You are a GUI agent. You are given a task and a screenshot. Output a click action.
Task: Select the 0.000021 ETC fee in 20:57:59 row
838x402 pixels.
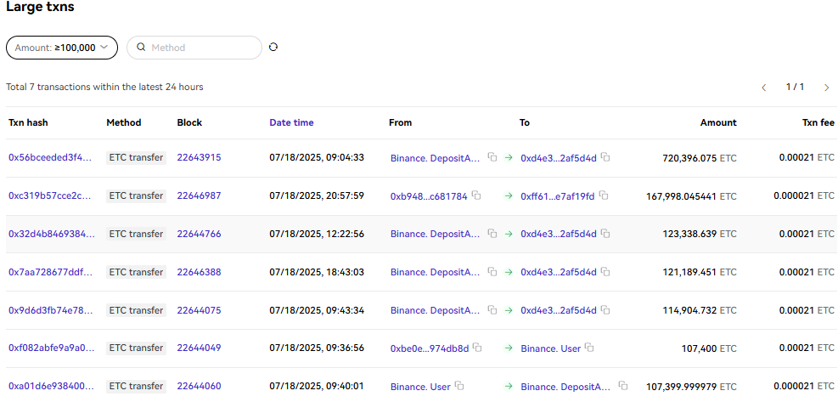pyautogui.click(x=804, y=196)
